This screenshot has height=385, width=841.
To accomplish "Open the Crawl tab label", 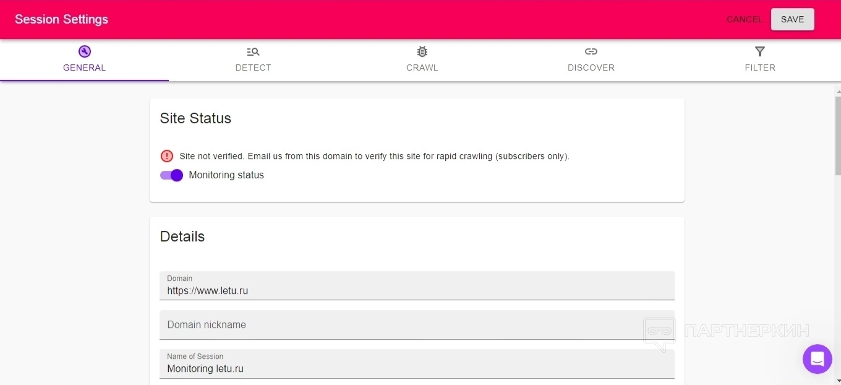I will pos(422,68).
